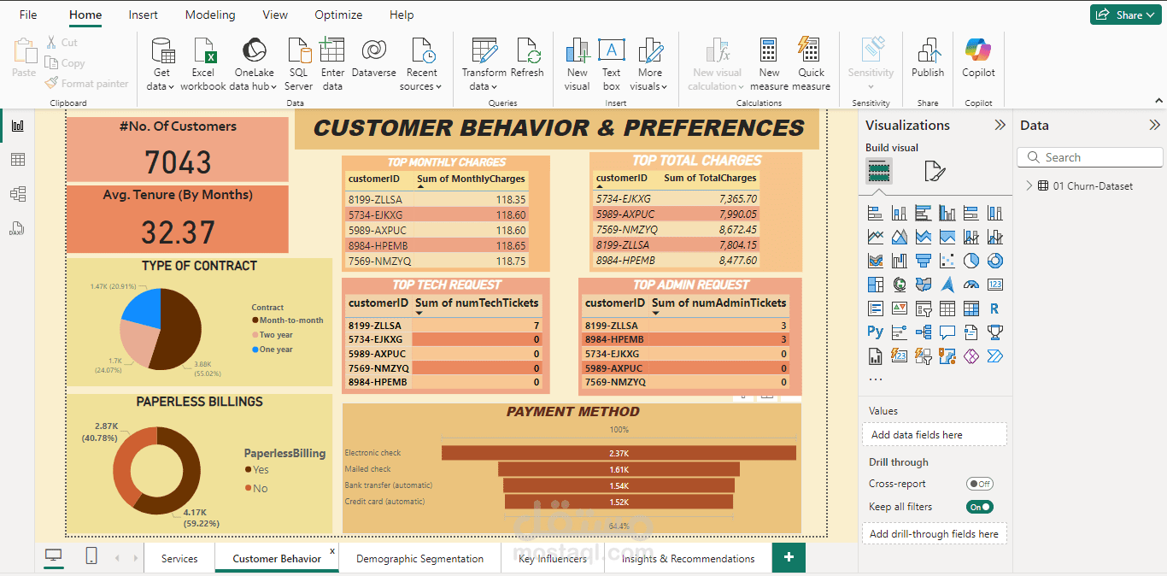This screenshot has height=576, width=1167.
Task: Collapse the Visualizations pane with chevrons
Action: point(1000,125)
